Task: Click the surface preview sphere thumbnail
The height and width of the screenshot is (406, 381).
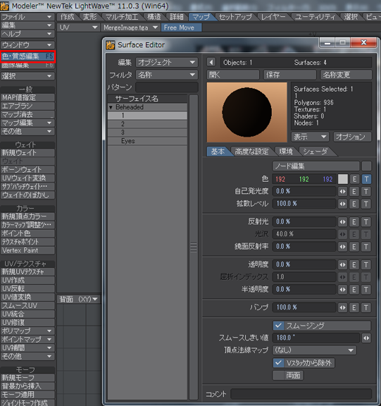Action: [x=246, y=112]
